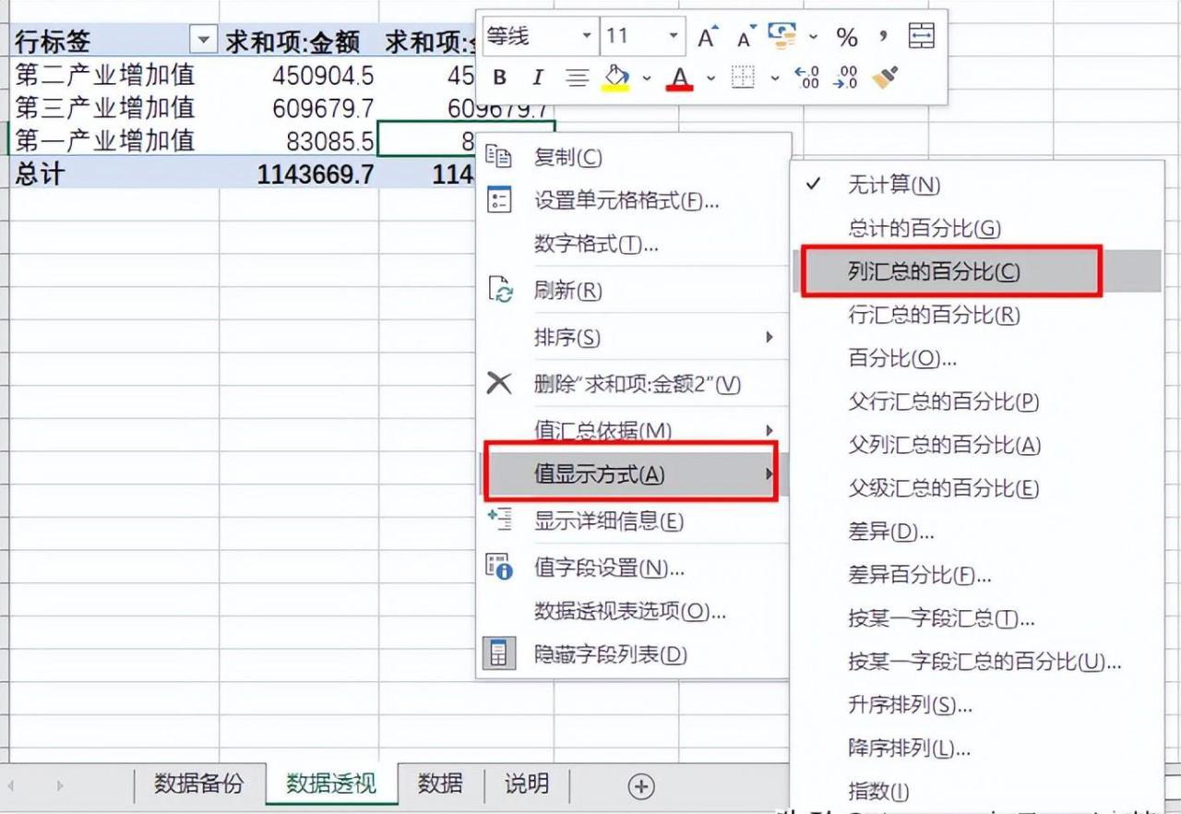Click the show details icon beside 显示详细信息
Viewport: 1181px width, 814px height.
(x=499, y=521)
